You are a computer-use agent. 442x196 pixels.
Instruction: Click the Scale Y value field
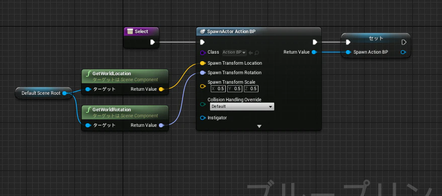[x=234, y=89]
